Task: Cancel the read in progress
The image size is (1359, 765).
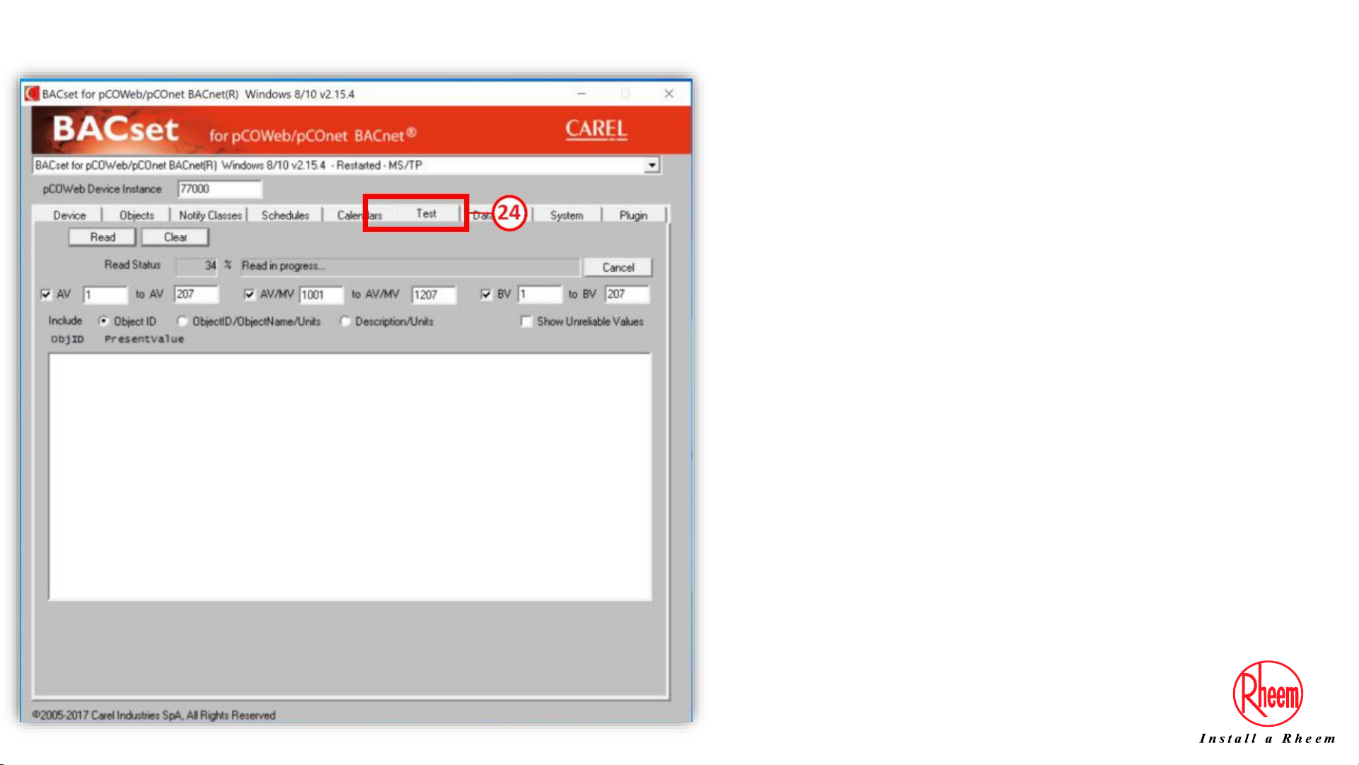Action: (x=618, y=268)
